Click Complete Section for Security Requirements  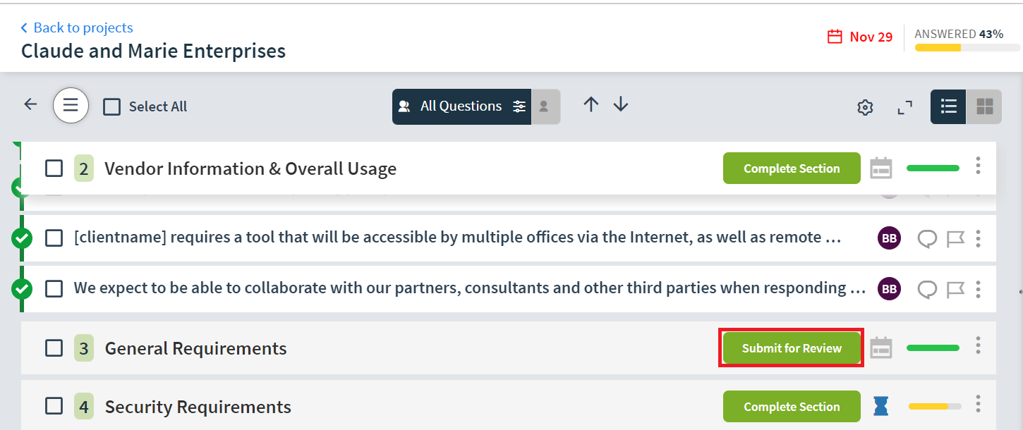[x=792, y=407]
